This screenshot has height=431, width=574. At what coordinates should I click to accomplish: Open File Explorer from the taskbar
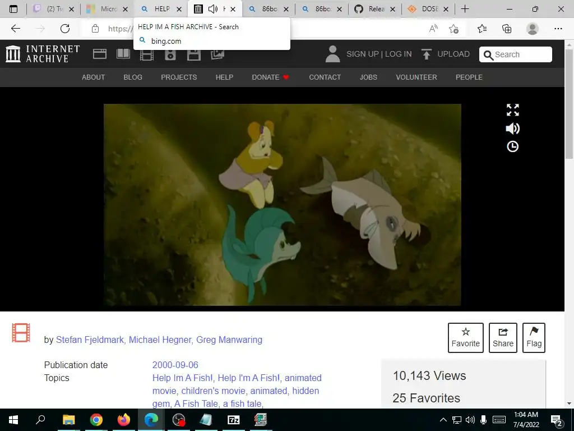pyautogui.click(x=69, y=420)
